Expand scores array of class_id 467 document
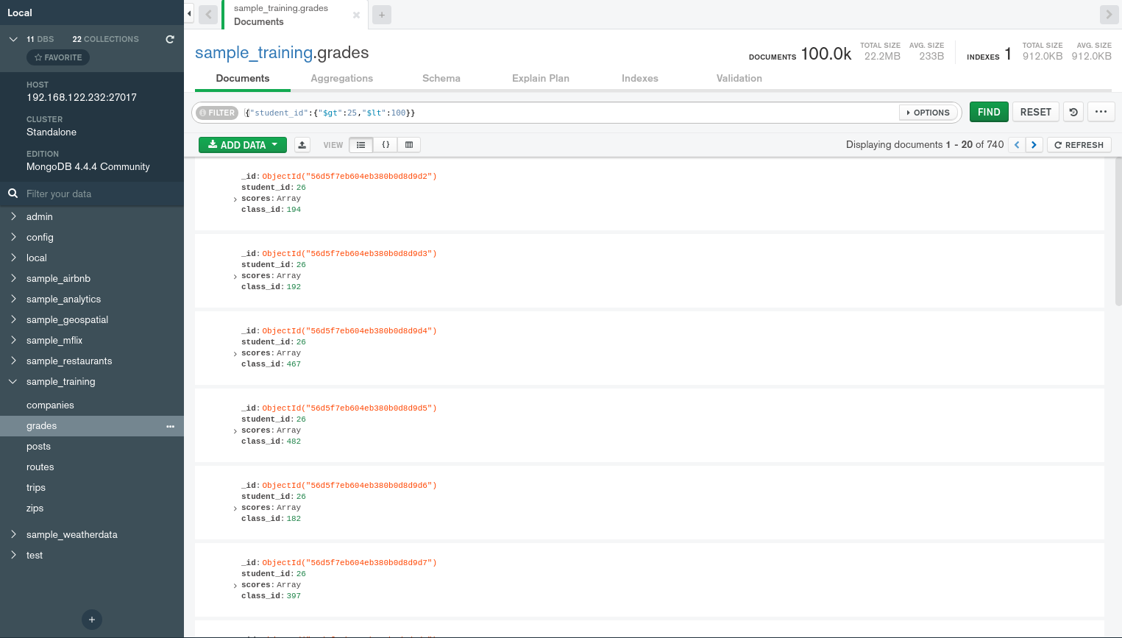The height and width of the screenshot is (638, 1122). coord(235,354)
